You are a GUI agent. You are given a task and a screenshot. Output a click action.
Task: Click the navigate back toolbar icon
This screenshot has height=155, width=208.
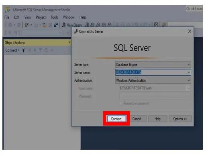pos(10,25)
